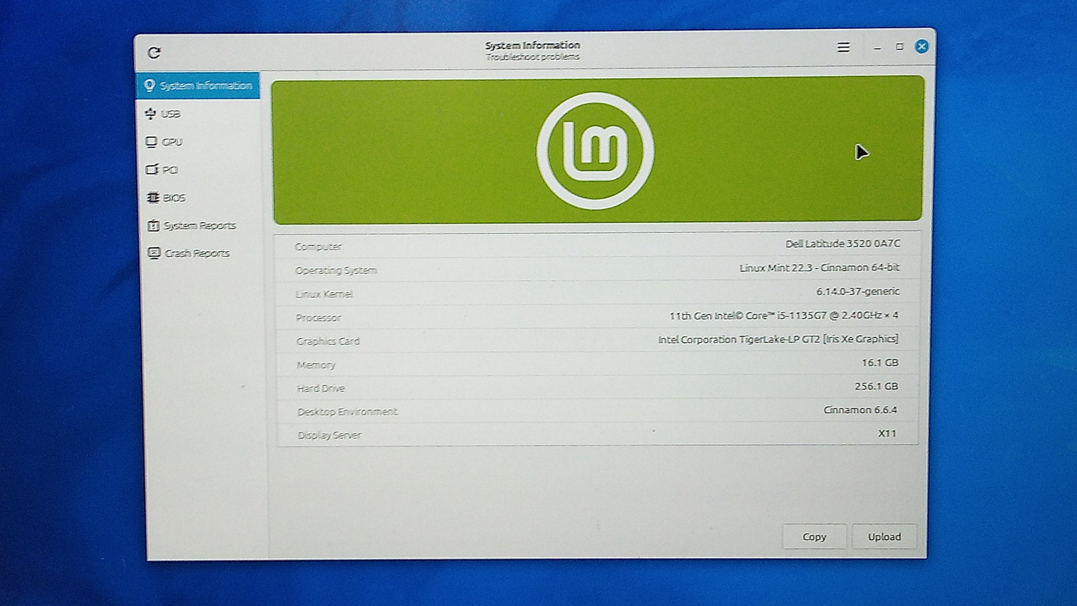Image resolution: width=1077 pixels, height=606 pixels.
Task: Open the hamburger menu
Action: pyautogui.click(x=843, y=47)
